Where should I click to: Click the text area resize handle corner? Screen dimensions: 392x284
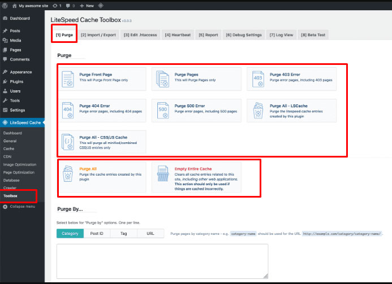pos(266,276)
